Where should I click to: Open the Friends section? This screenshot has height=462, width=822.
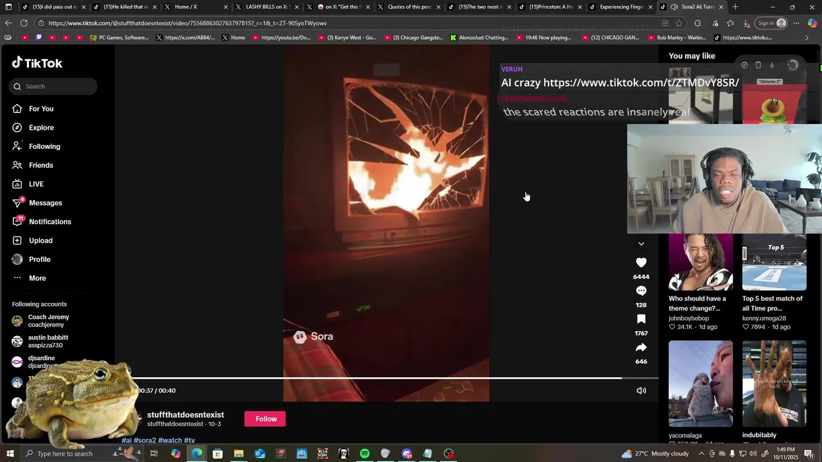tap(40, 166)
